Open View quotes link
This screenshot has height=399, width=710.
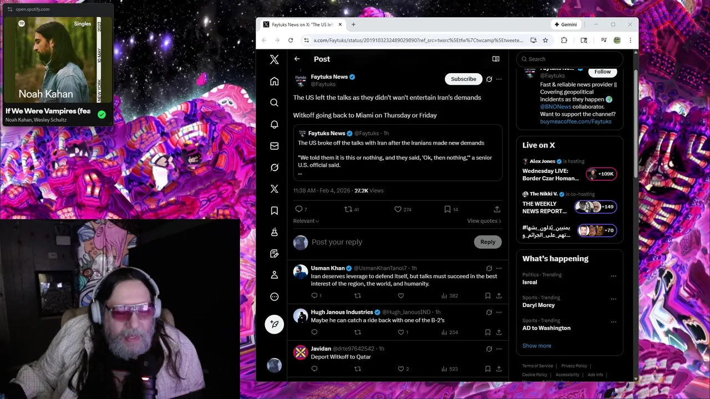click(x=484, y=221)
